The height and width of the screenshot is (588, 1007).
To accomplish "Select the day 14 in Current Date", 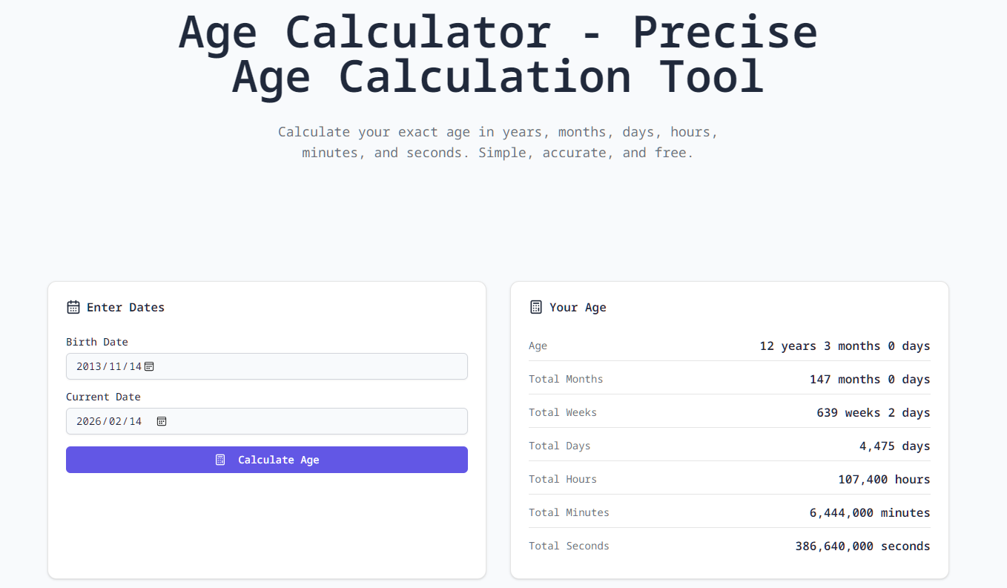I will tap(134, 421).
